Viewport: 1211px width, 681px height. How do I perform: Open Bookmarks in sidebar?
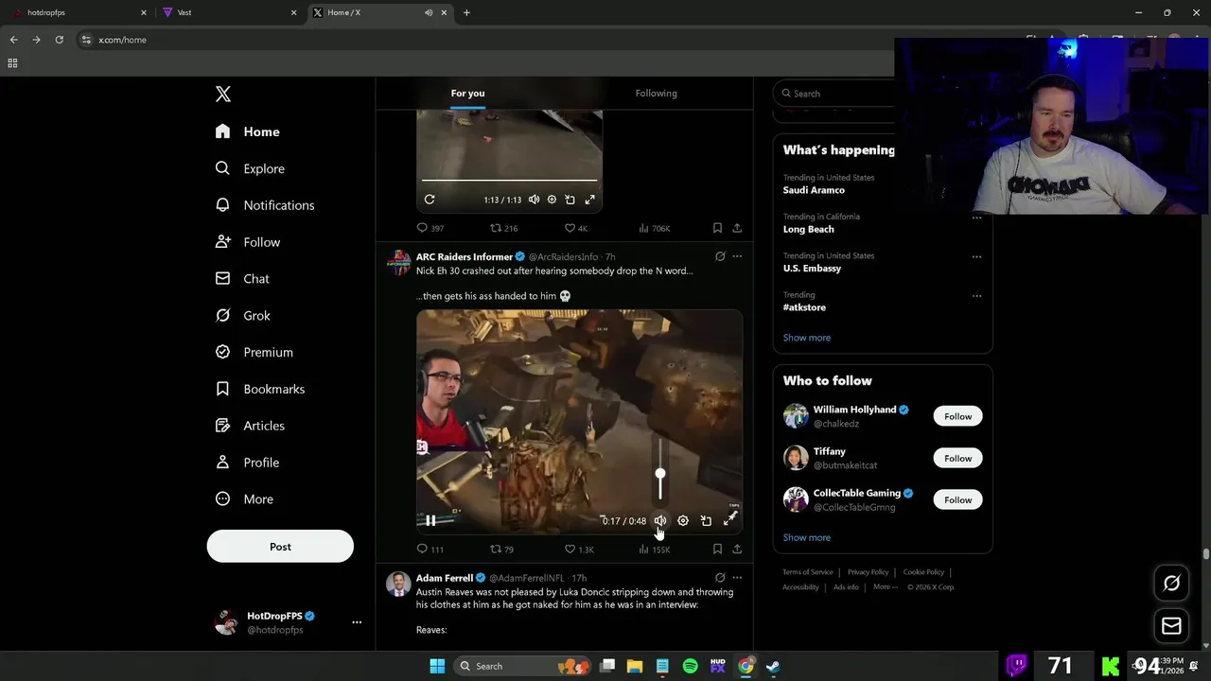260,389
